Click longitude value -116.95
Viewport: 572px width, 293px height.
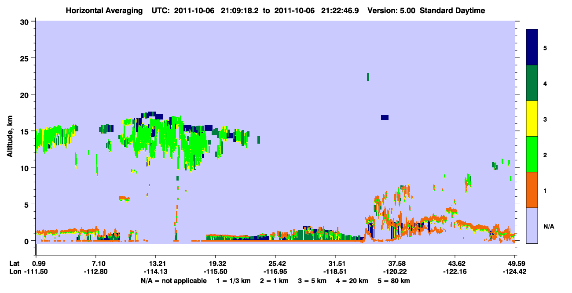[x=275, y=271]
